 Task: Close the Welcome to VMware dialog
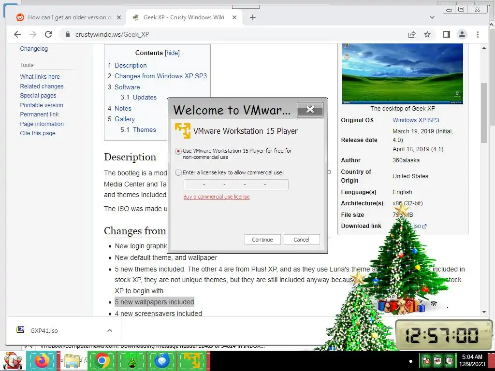310,110
